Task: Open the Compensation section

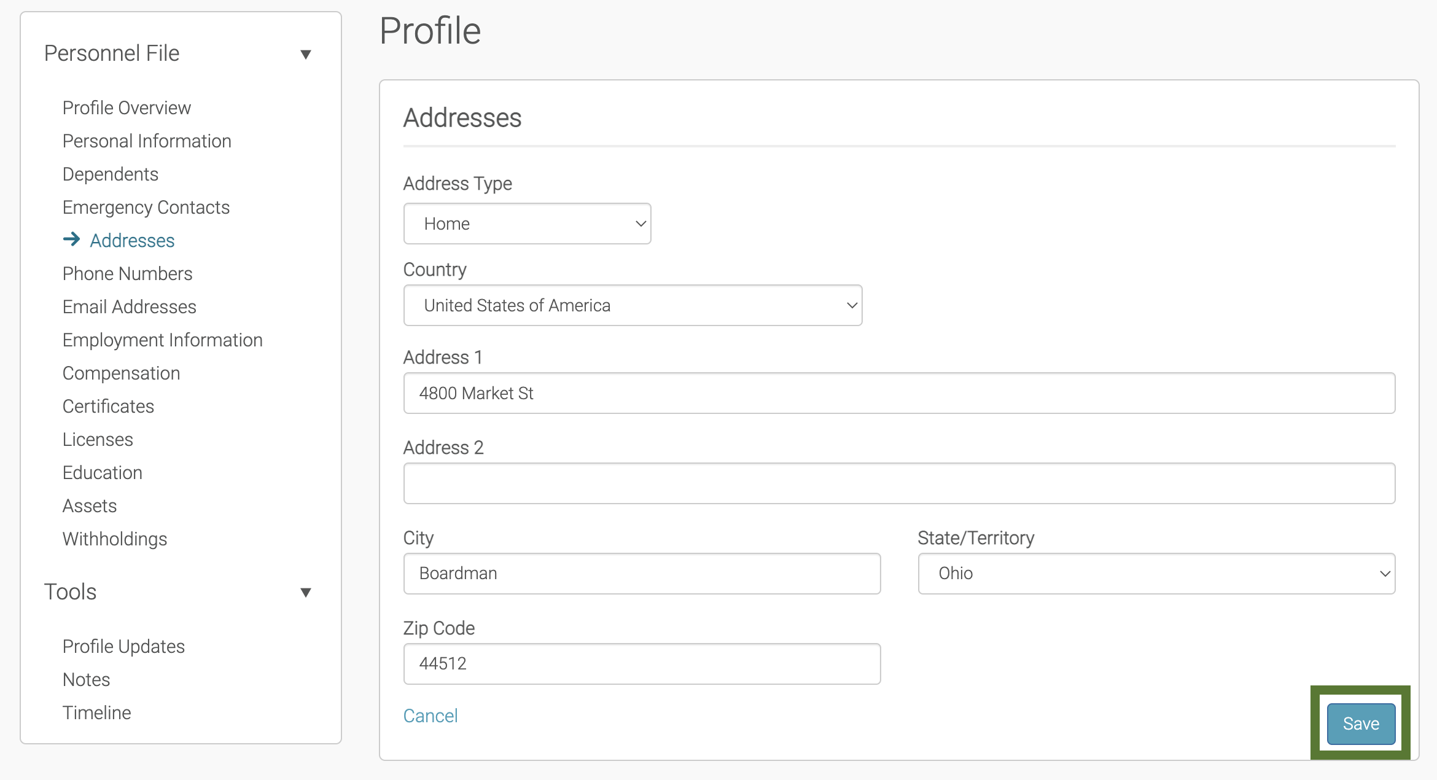Action: click(121, 373)
